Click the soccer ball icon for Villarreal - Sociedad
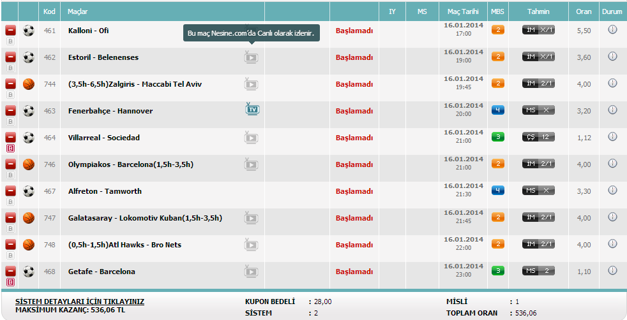The height and width of the screenshot is (320, 627). tap(29, 138)
